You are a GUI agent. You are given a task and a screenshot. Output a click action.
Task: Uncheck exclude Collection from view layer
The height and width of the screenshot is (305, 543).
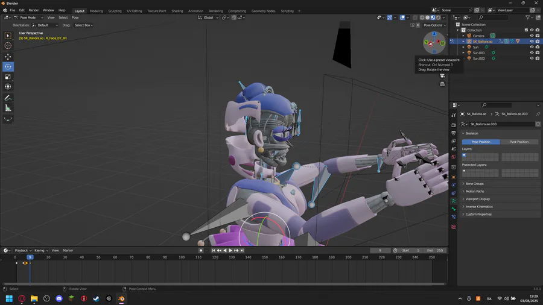tap(526, 30)
